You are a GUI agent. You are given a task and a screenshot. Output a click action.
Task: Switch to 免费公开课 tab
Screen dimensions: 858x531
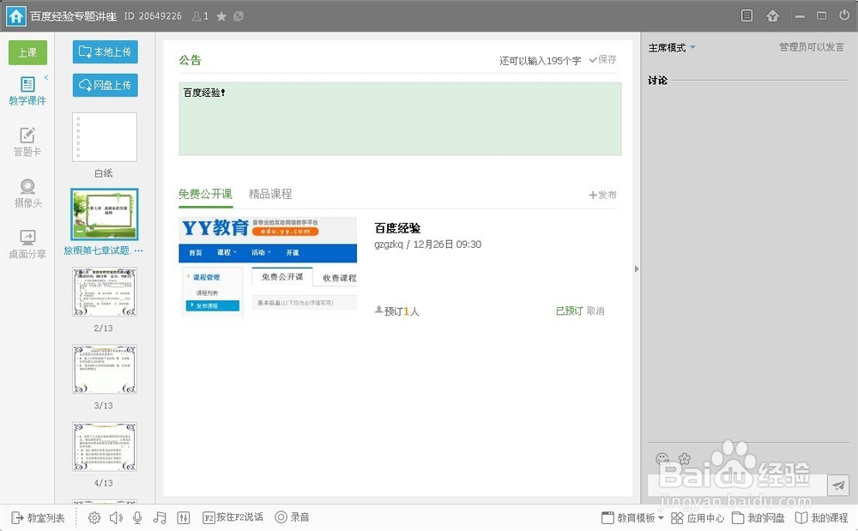[x=205, y=194]
